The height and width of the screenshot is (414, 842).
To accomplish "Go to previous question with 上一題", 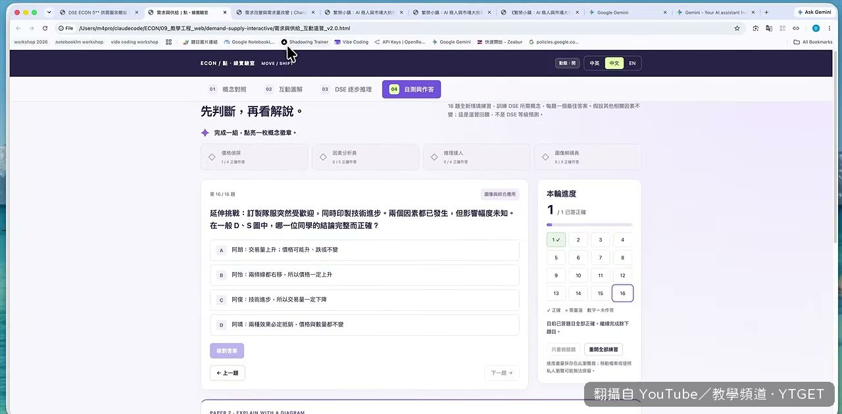I will pyautogui.click(x=228, y=373).
